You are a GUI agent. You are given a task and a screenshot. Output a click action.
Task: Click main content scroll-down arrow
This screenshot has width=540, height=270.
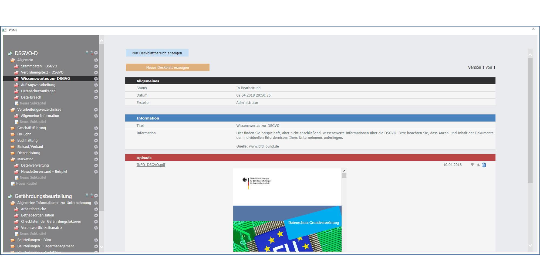[x=530, y=245]
